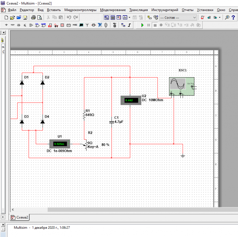Click the Save diskette icon
238x237 pixels.
tap(25, 17)
